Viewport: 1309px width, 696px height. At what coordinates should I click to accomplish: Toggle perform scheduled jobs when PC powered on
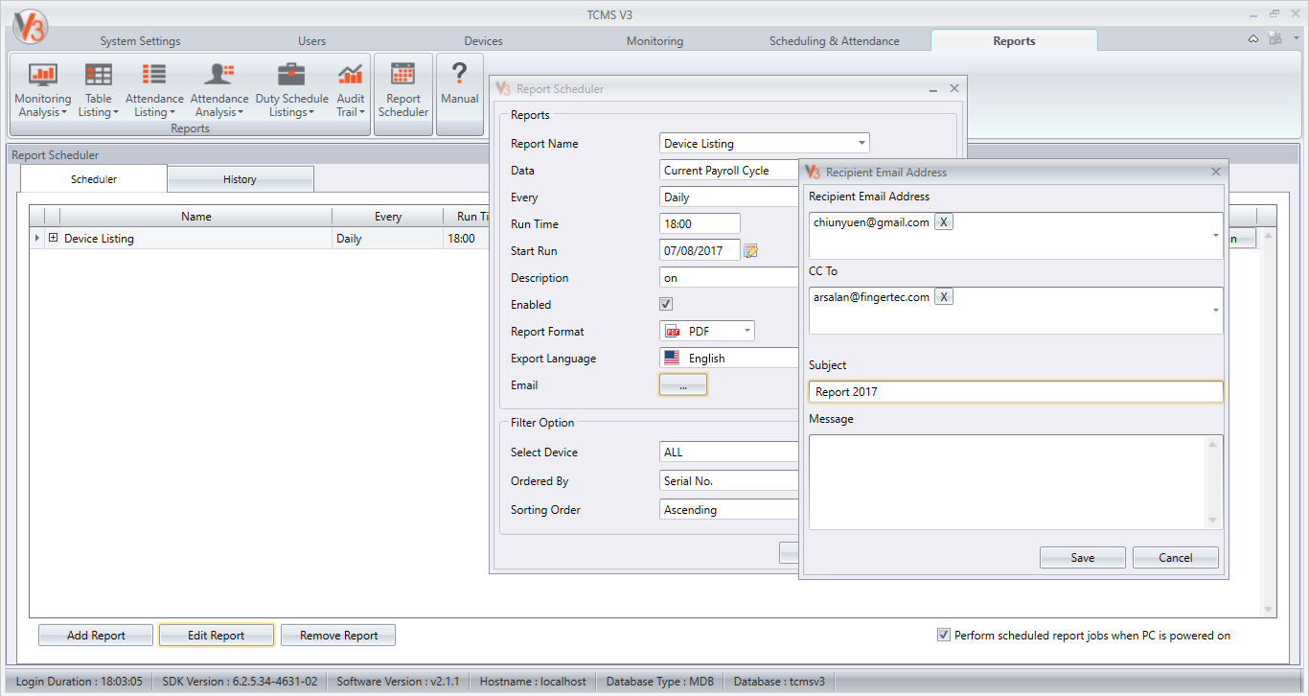(944, 635)
